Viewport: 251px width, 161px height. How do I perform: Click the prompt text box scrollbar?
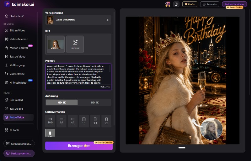[110, 68]
